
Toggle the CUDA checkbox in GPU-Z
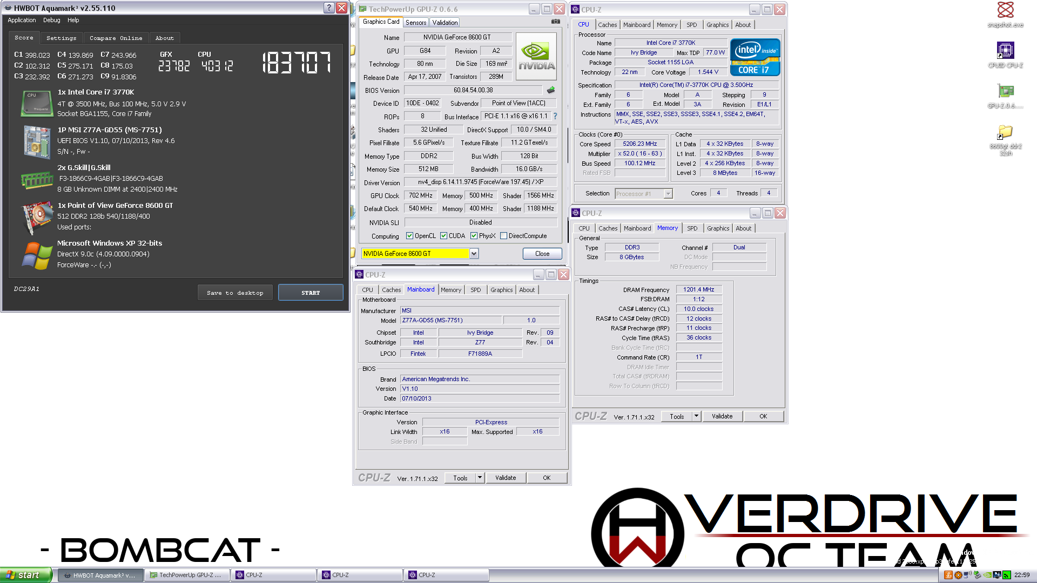[x=443, y=236]
